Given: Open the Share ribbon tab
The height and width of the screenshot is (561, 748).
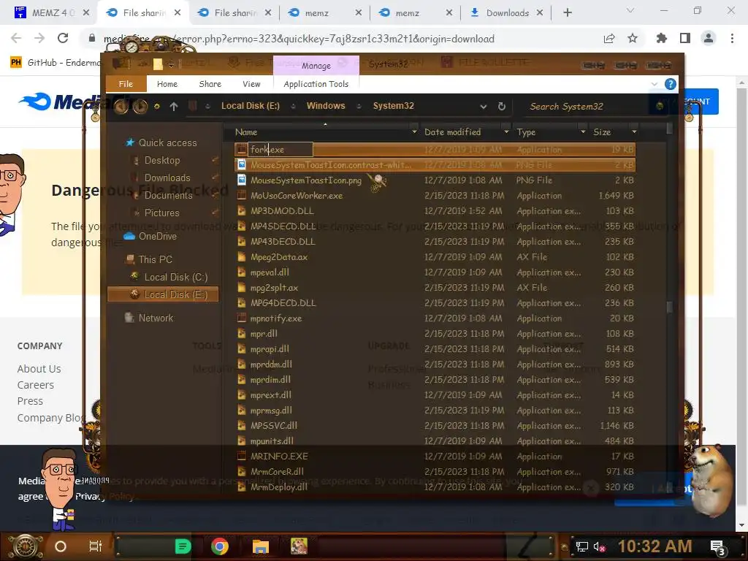Looking at the screenshot, I should coord(210,84).
